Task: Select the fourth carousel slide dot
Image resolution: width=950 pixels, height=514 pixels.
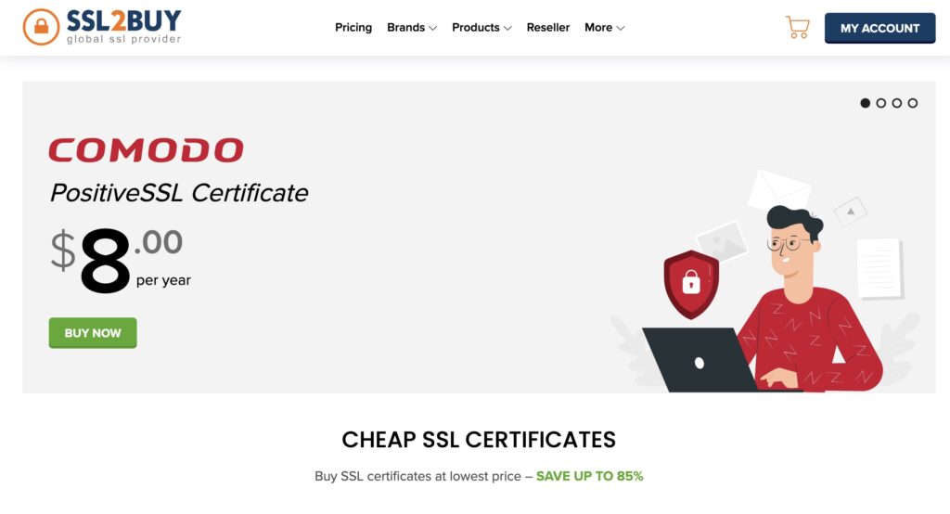Action: coord(913,103)
